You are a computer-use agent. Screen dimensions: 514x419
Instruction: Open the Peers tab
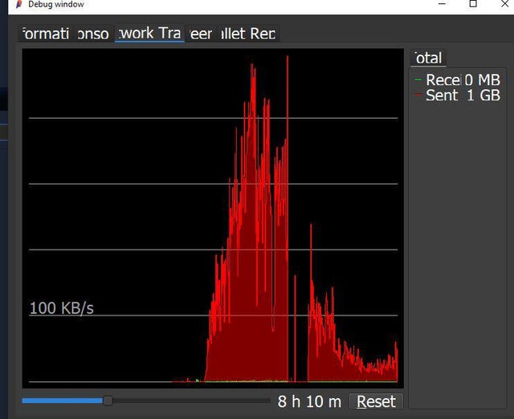[x=201, y=34]
